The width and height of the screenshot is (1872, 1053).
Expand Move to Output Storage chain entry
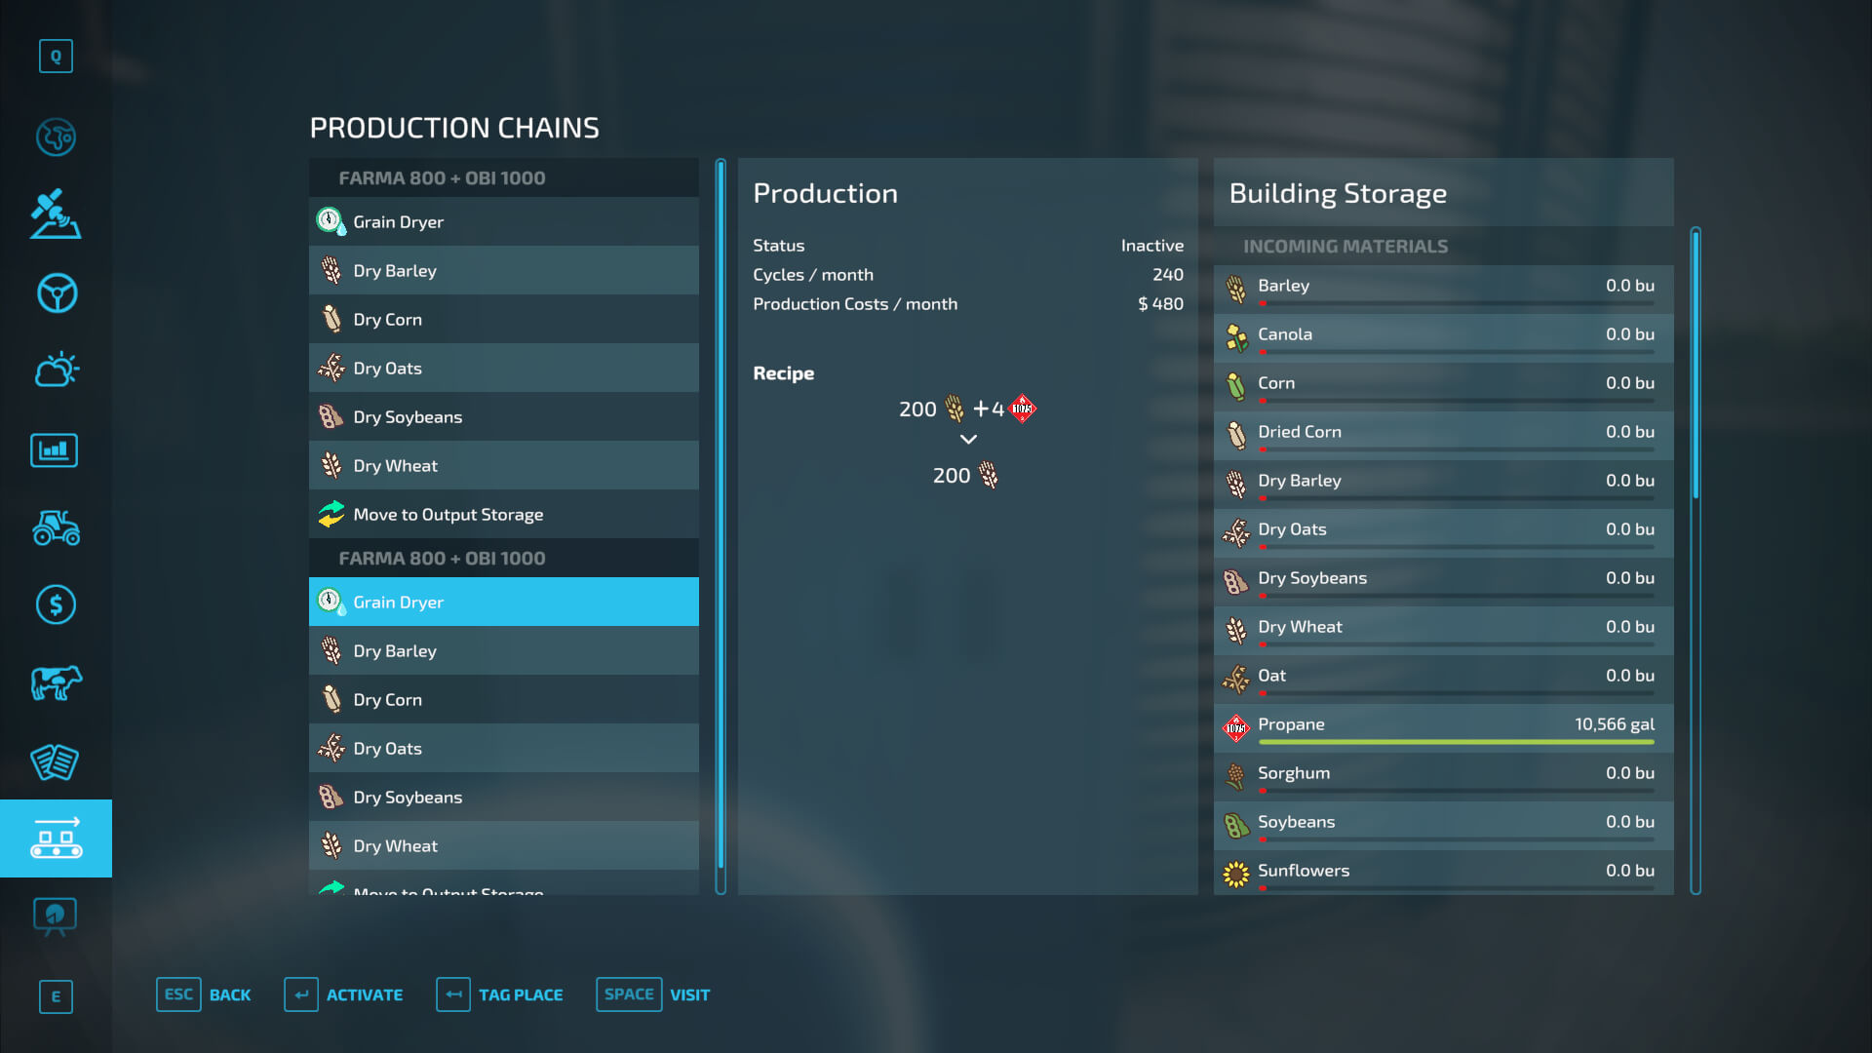coord(503,513)
